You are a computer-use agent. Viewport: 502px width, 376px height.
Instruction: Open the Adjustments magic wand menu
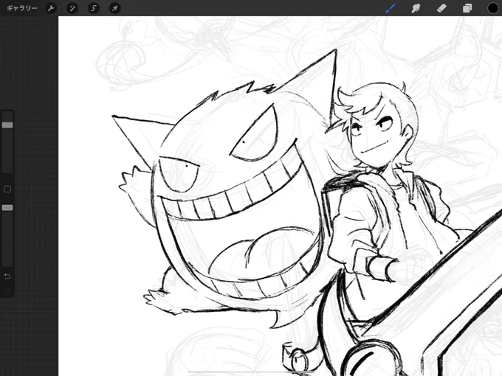point(72,8)
